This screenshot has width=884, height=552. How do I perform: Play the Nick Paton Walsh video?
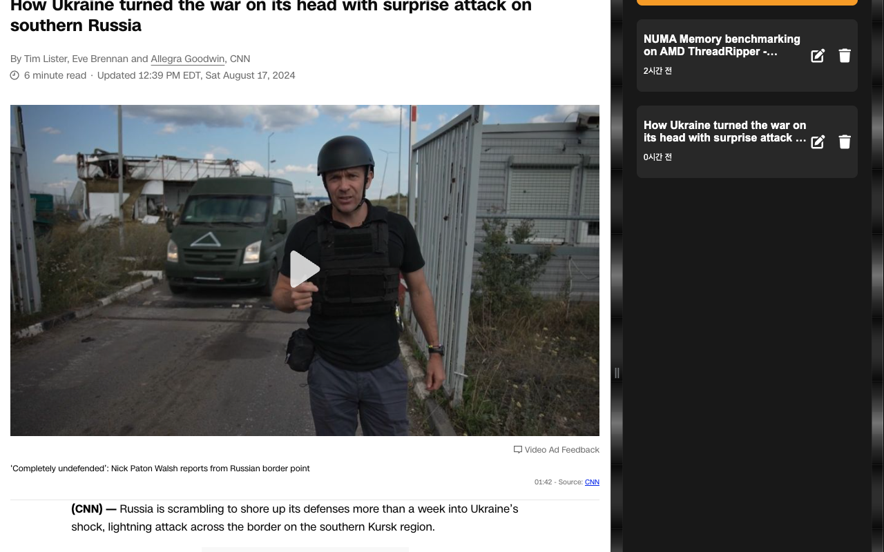(x=305, y=269)
